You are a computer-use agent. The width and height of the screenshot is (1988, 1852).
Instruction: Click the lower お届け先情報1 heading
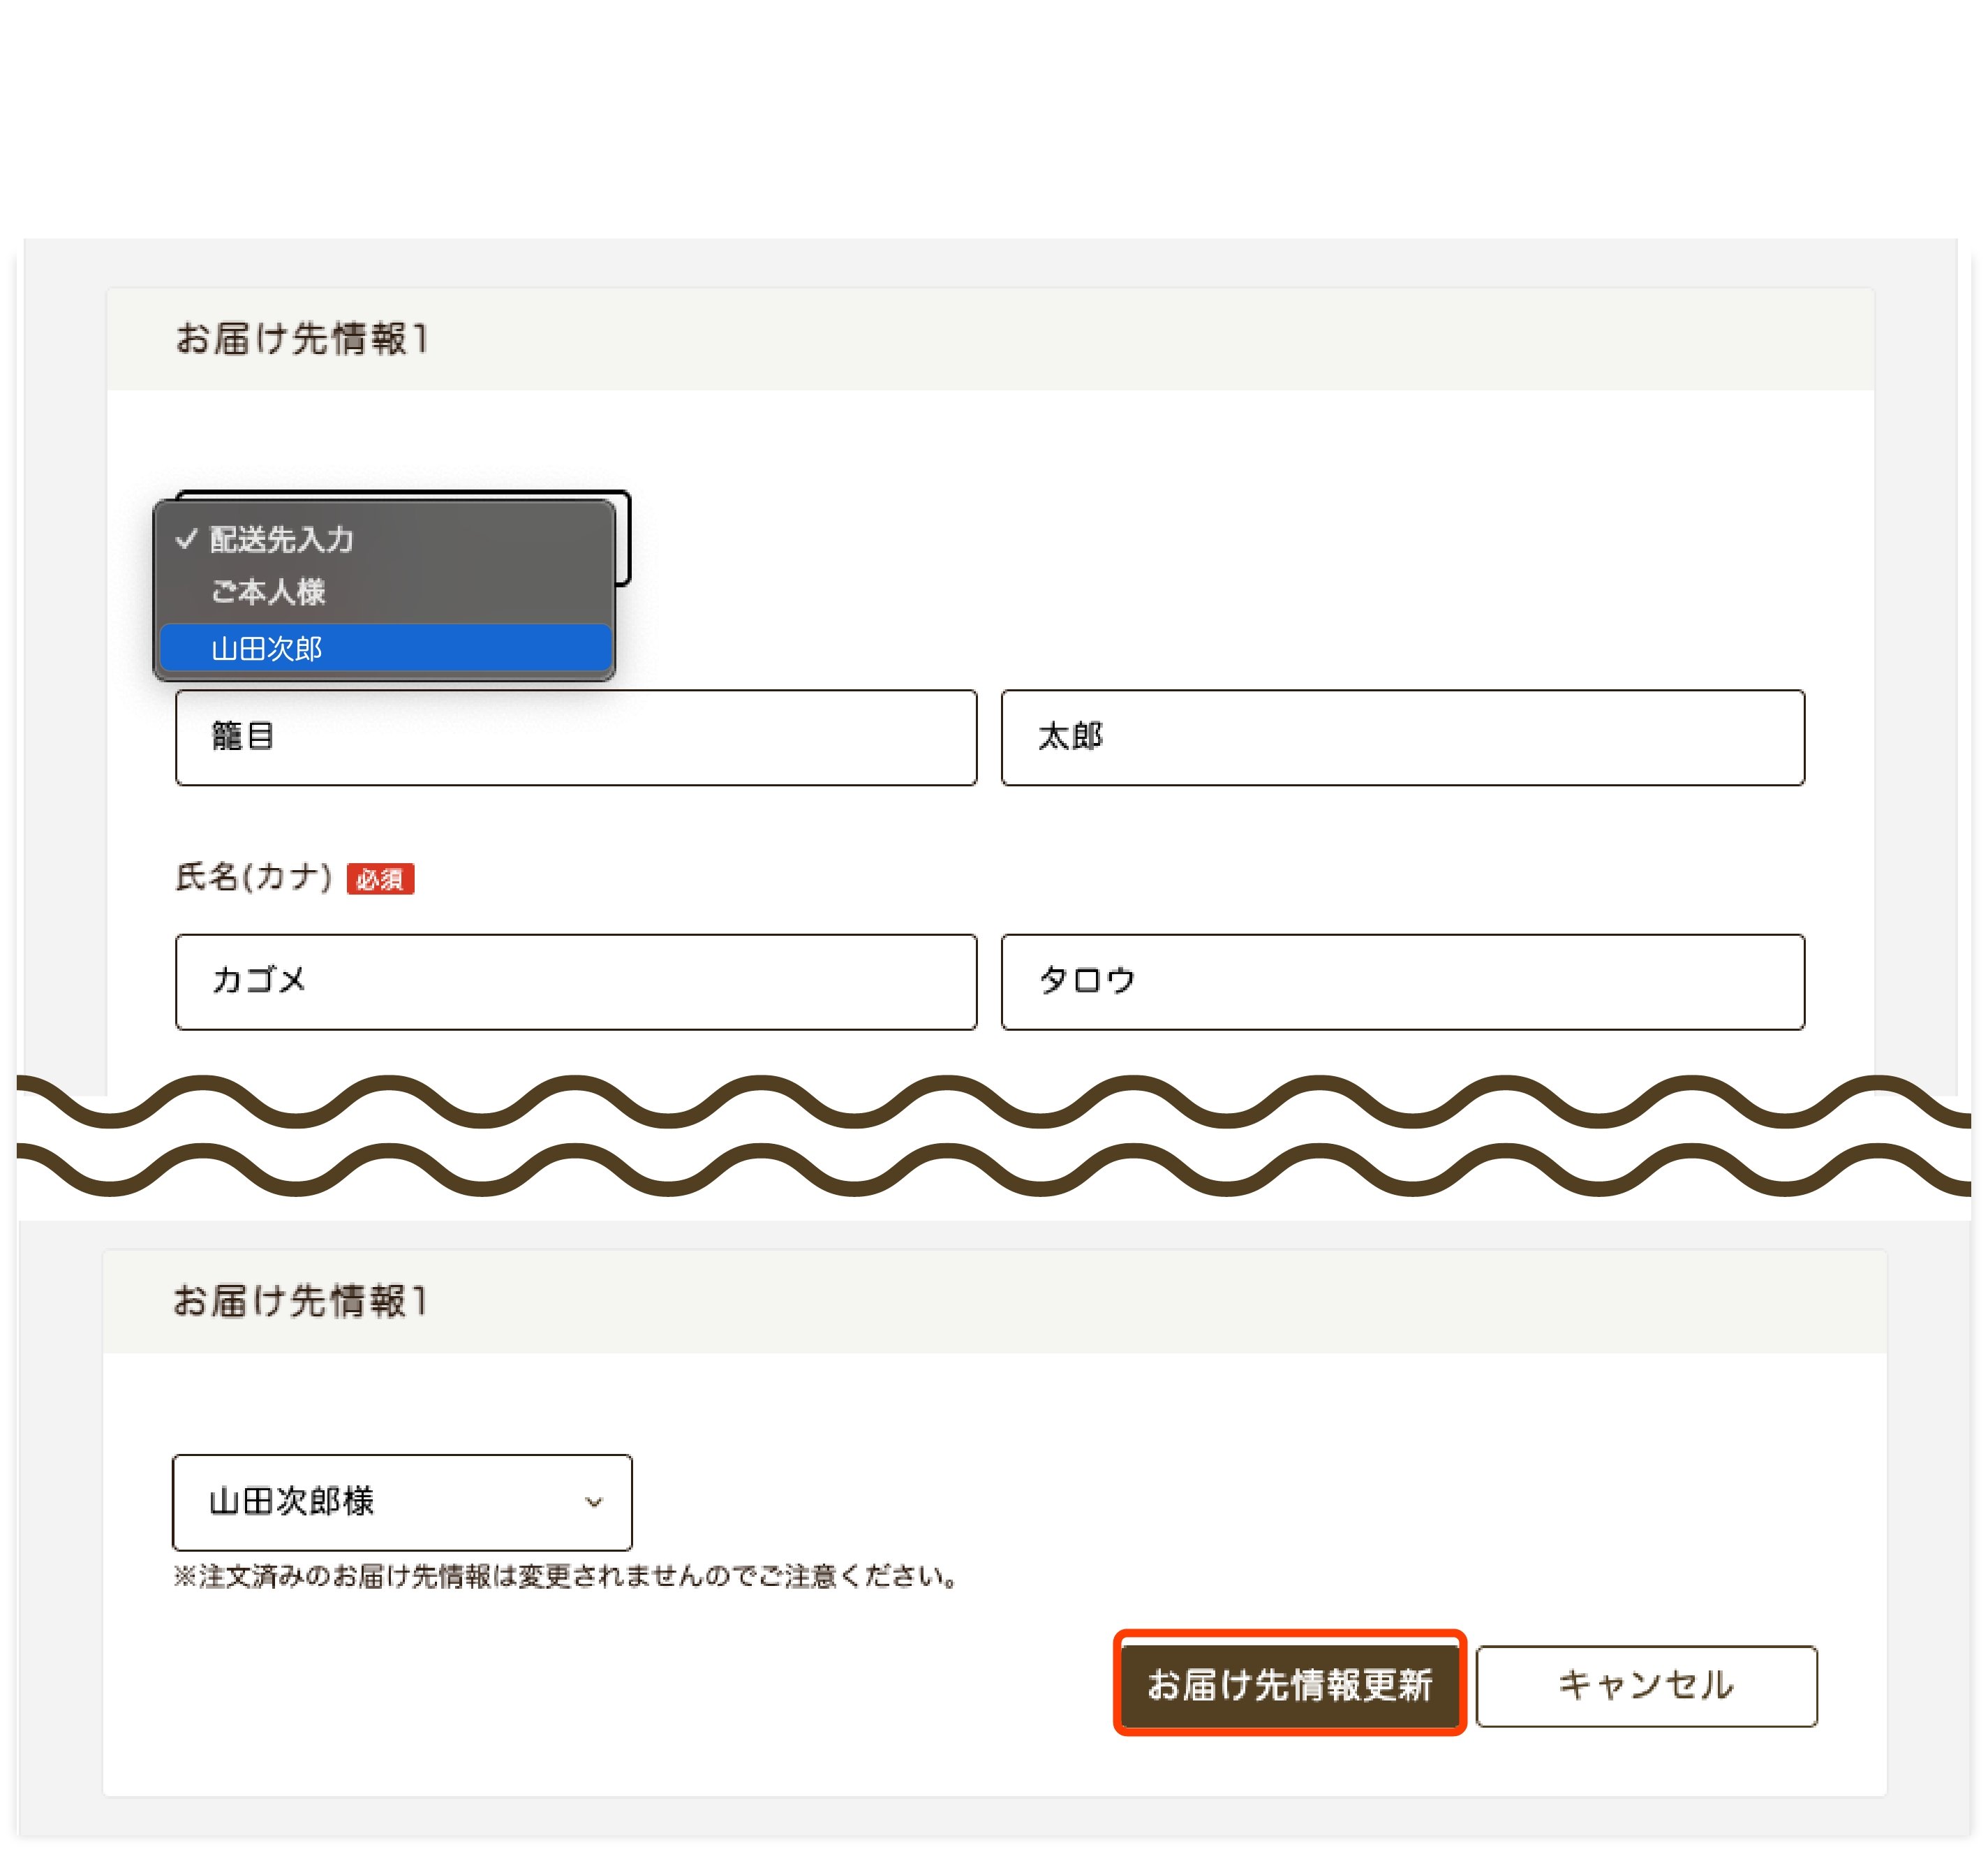300,1302
